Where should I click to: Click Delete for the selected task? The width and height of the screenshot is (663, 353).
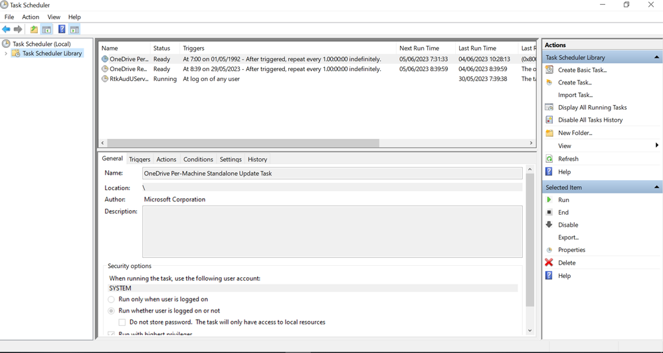coord(567,263)
